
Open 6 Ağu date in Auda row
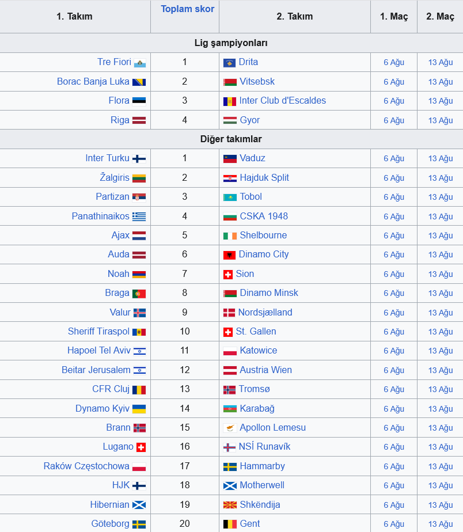[x=394, y=255]
